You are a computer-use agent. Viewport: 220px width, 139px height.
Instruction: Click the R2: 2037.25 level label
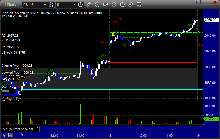[10, 36]
